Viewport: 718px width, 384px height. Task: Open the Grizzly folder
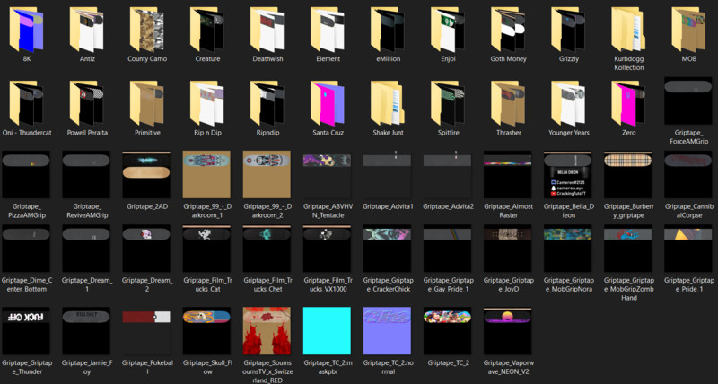[569, 30]
